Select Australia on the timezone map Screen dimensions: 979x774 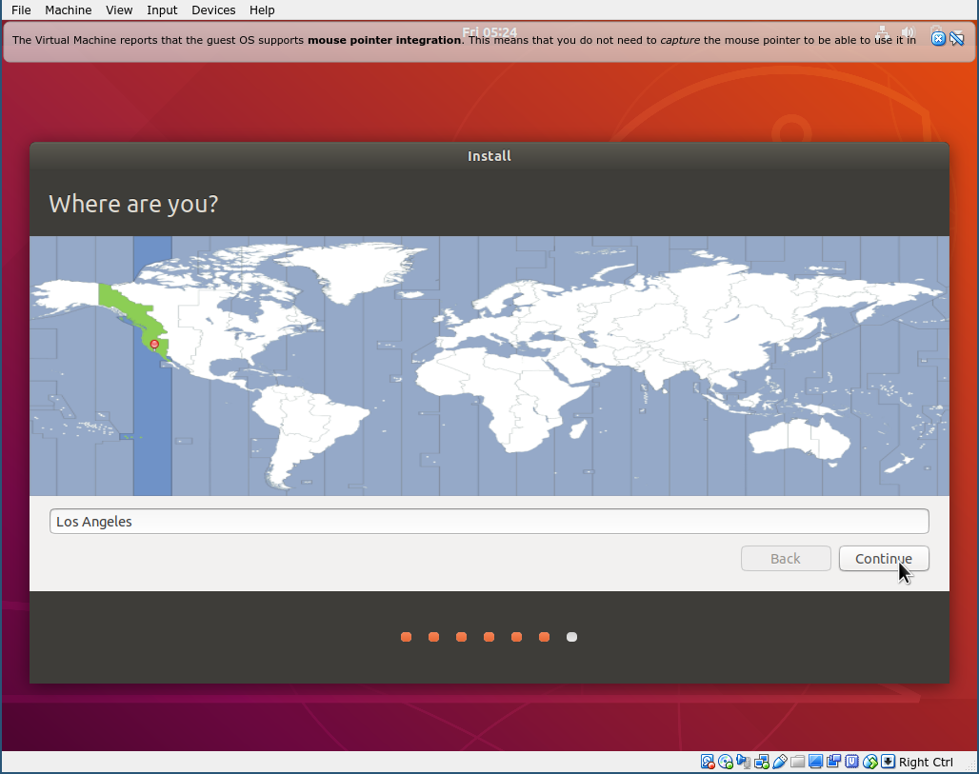pyautogui.click(x=798, y=440)
